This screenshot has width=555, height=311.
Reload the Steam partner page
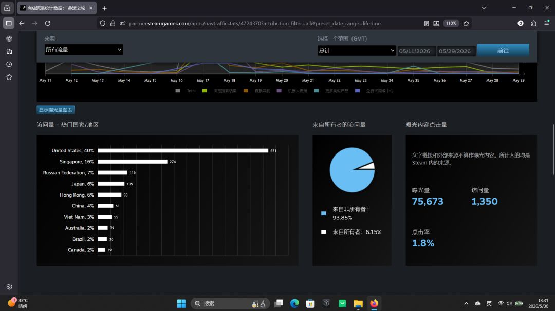tap(48, 23)
